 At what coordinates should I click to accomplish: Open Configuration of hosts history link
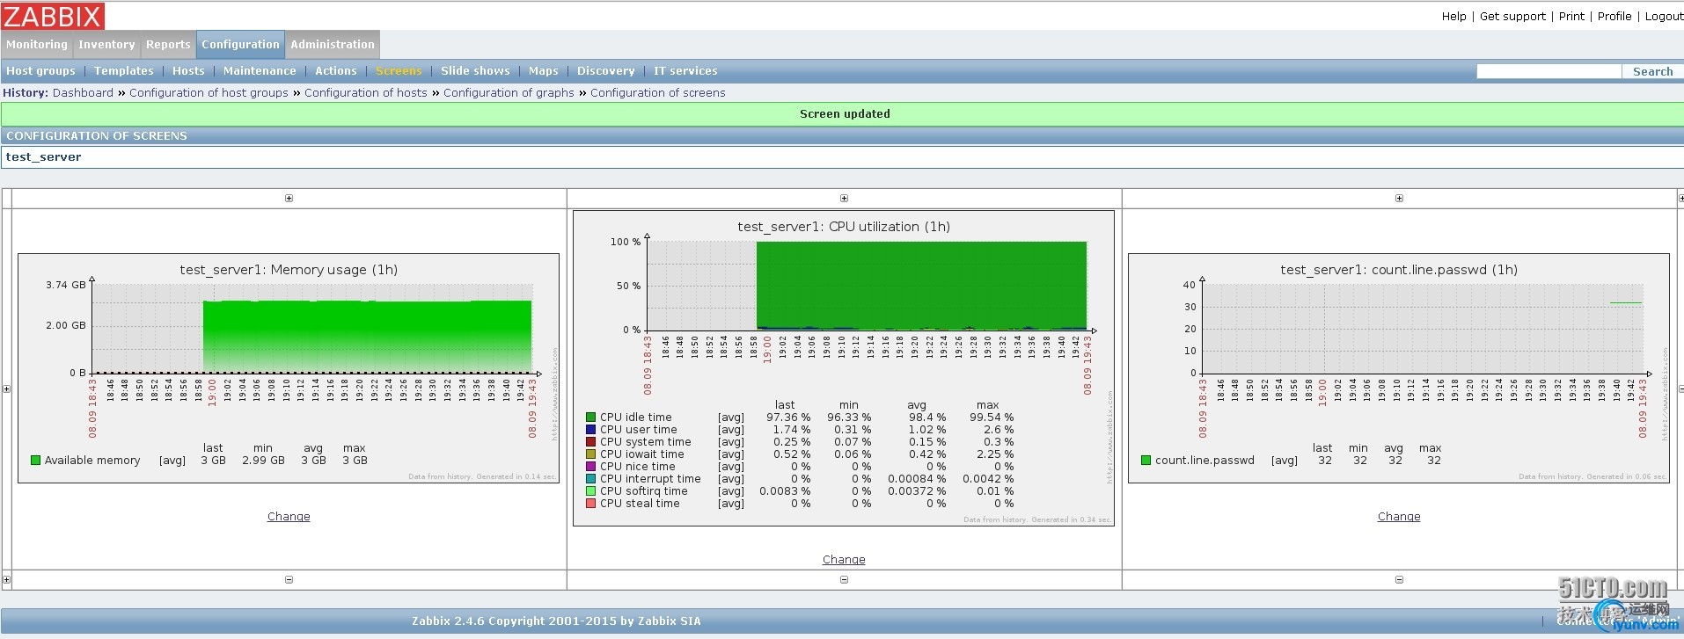(x=366, y=92)
